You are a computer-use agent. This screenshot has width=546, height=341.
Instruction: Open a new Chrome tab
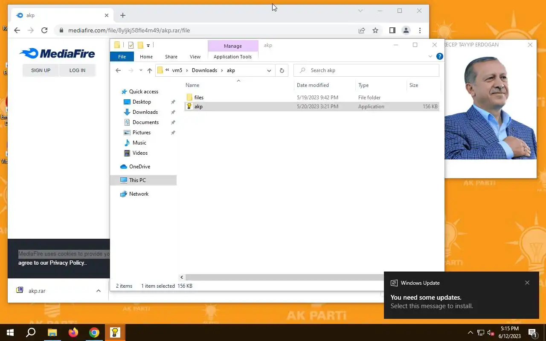pos(123,15)
